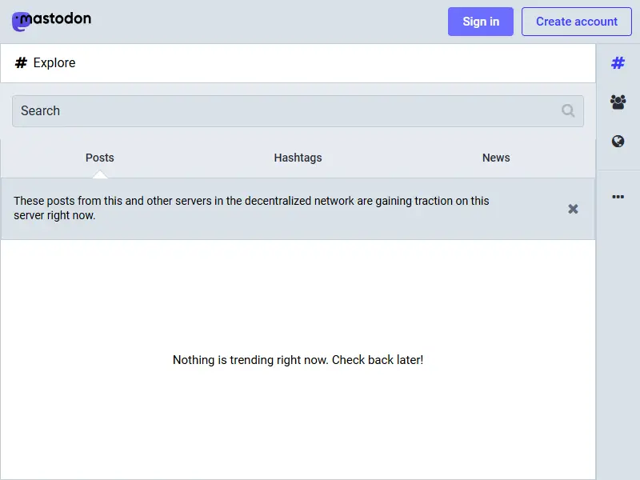
Task: Open the Create account page
Action: click(x=576, y=22)
